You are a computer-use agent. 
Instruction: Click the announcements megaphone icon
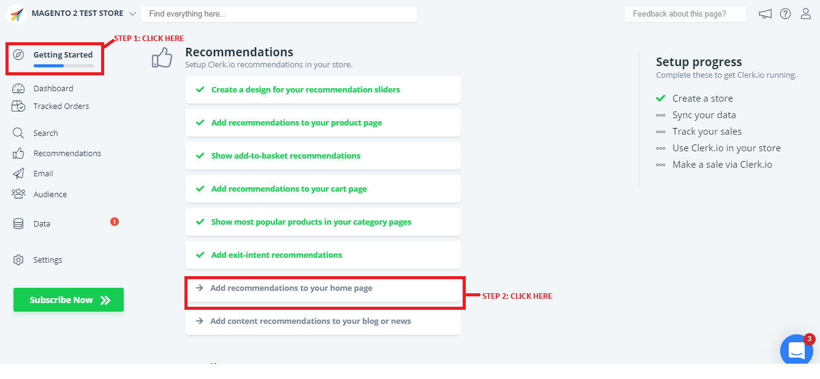coord(765,14)
